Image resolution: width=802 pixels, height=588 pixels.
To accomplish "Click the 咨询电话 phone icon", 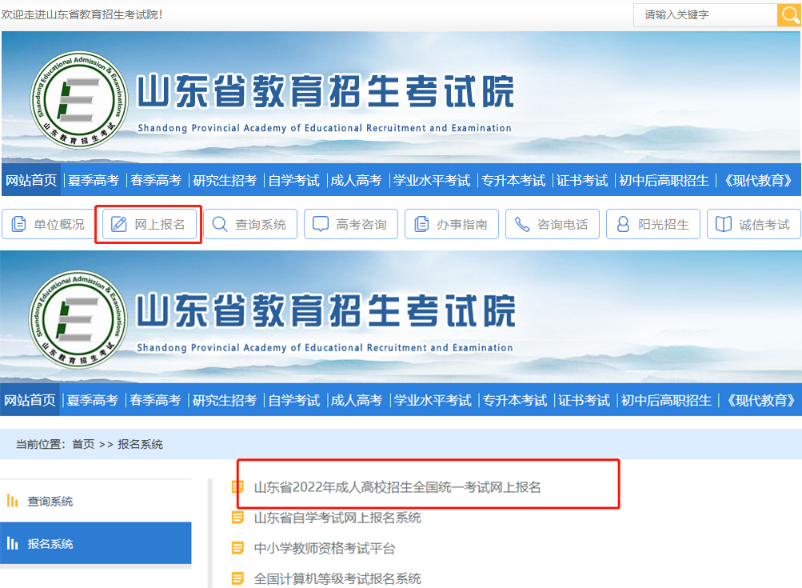I will point(522,225).
